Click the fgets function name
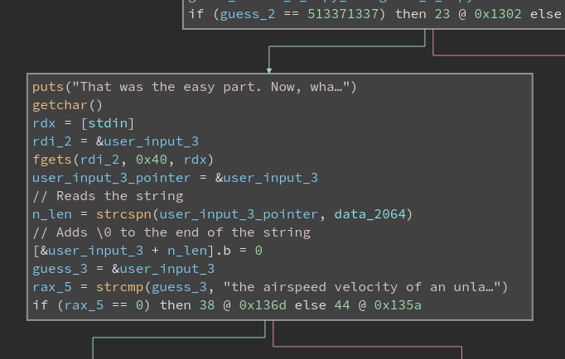The height and width of the screenshot is (359, 565). tap(52, 160)
